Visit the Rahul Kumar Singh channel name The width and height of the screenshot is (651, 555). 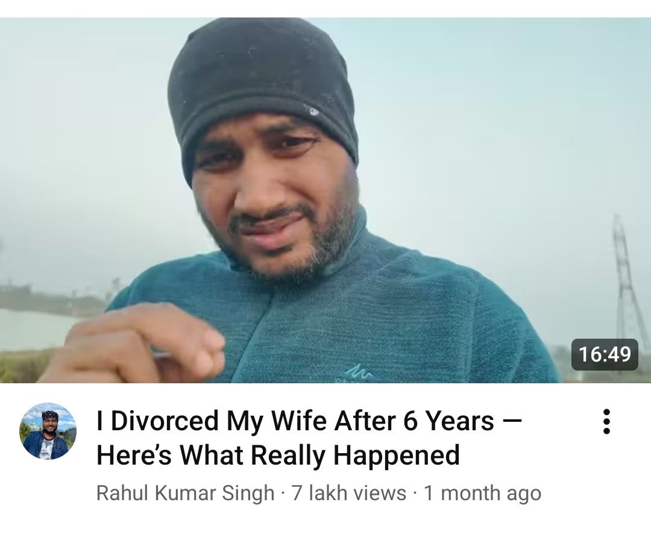185,493
